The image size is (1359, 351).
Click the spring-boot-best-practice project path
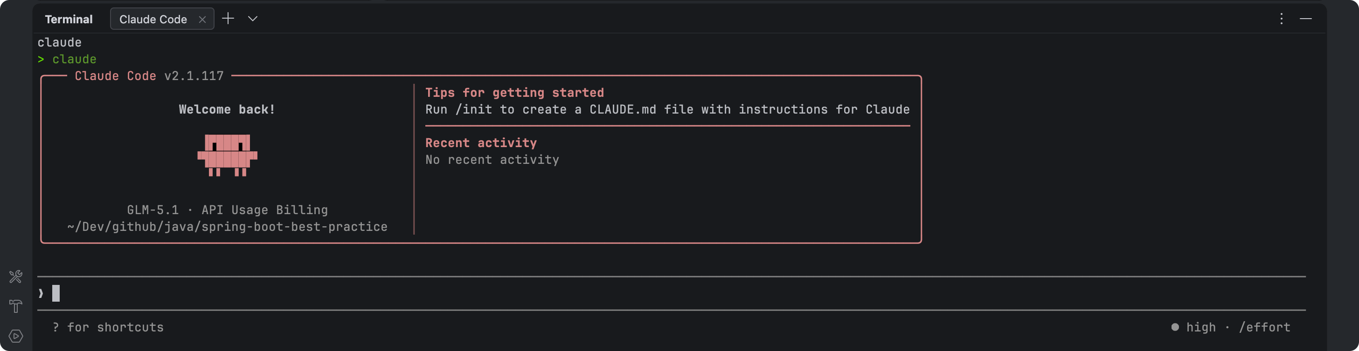click(228, 227)
